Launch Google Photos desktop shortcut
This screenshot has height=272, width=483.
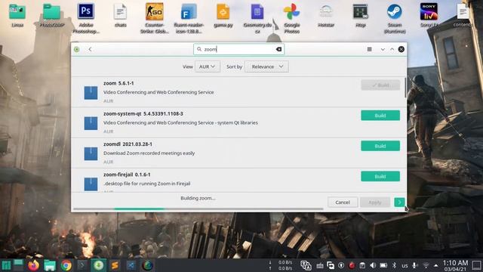coord(292,18)
